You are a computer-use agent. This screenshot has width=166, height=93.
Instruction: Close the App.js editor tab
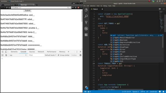click(x=102, y=9)
